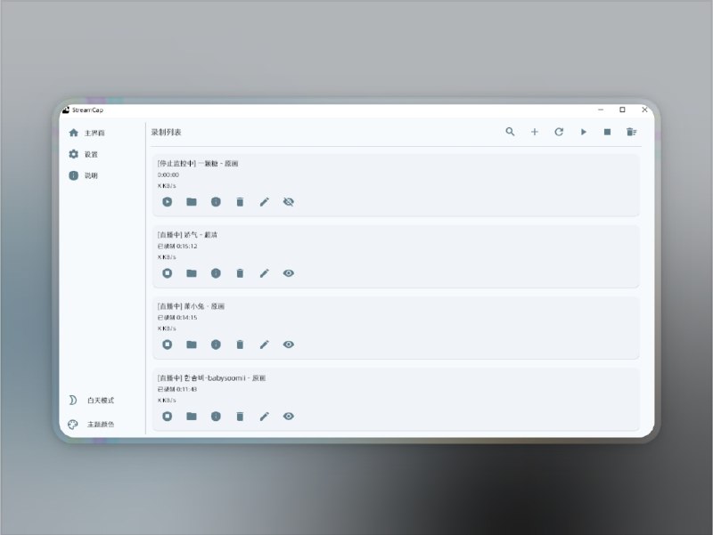Toggle monitoring eye for the 0:15:12 recording
This screenshot has width=713, height=535.
click(288, 273)
